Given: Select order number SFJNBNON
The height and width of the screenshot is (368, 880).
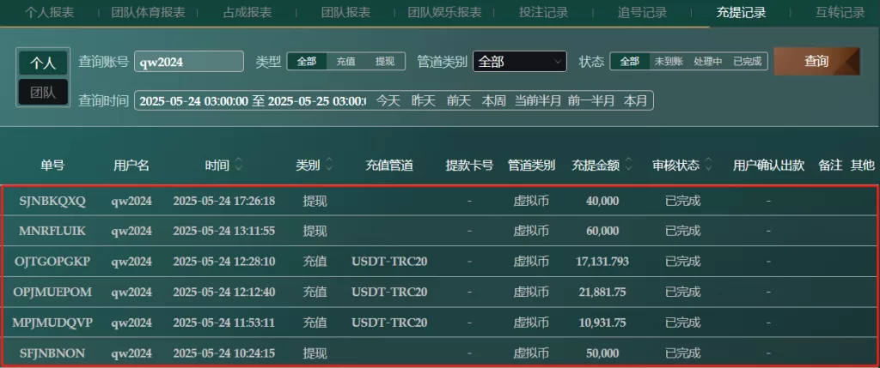Looking at the screenshot, I should point(52,353).
